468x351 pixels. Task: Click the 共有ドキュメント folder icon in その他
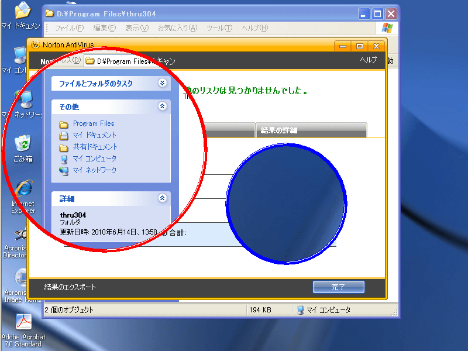click(64, 147)
